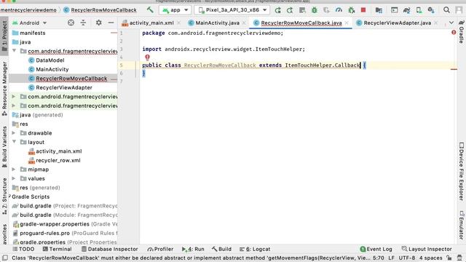Click the Make Project hammer icon
Image resolution: width=466 pixels, height=262 pixels.
point(150,9)
